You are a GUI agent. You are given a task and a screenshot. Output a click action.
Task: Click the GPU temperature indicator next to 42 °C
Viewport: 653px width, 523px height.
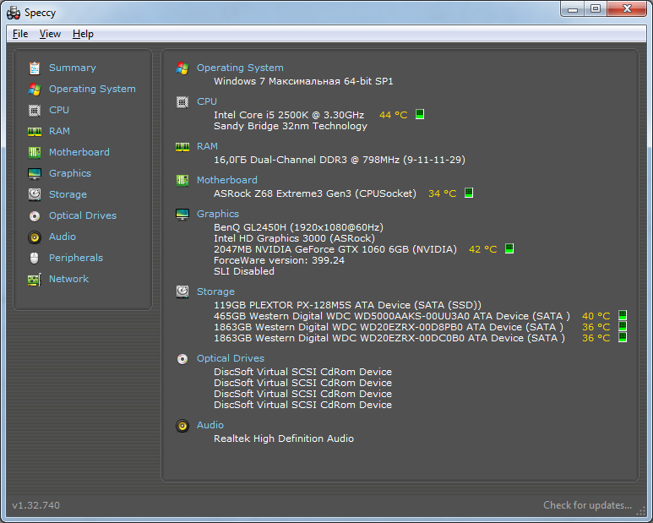click(509, 248)
